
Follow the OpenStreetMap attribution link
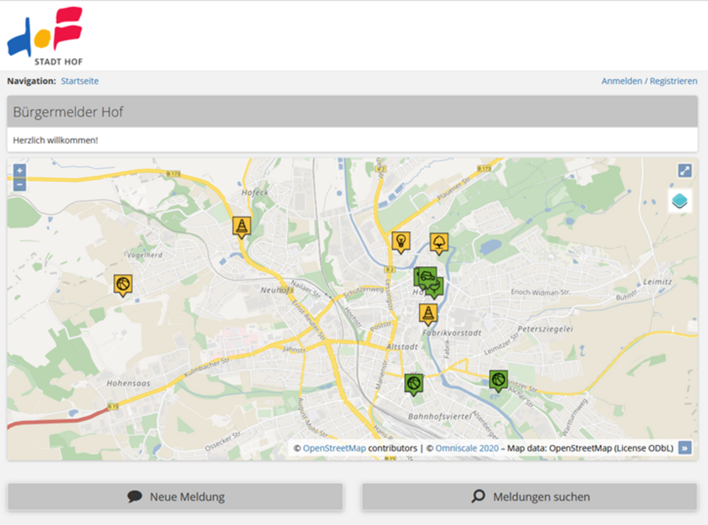[334, 448]
